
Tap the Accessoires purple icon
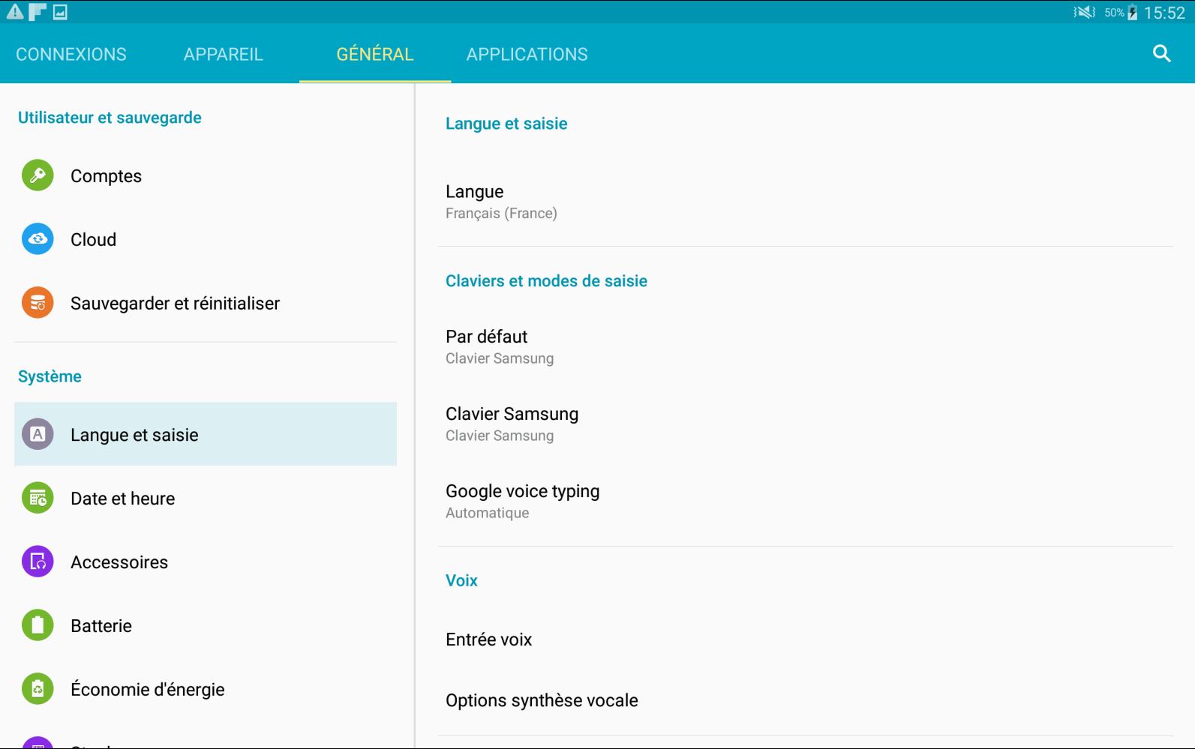(38, 562)
